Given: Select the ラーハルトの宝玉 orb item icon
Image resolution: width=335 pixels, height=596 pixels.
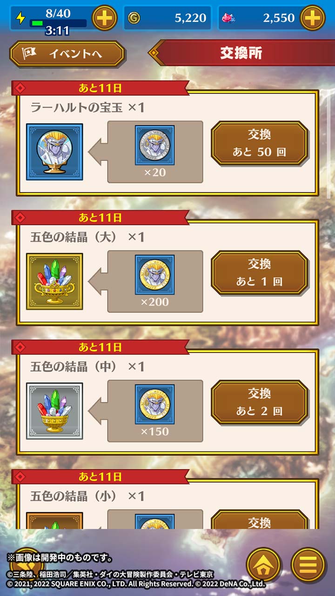Looking at the screenshot, I should click(x=54, y=152).
